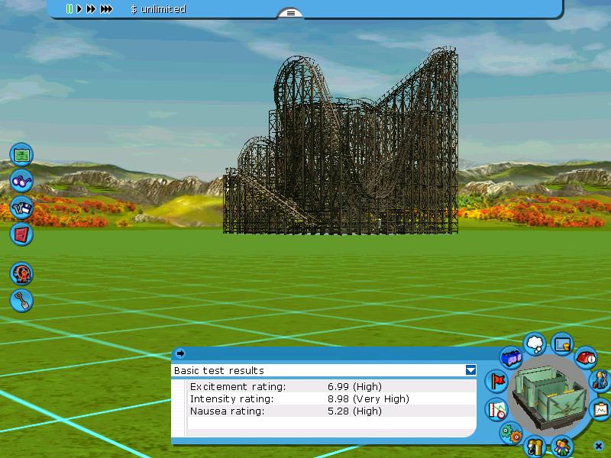This screenshot has width=611, height=458.
Task: Click the arrow icon on panel header
Action: [180, 353]
